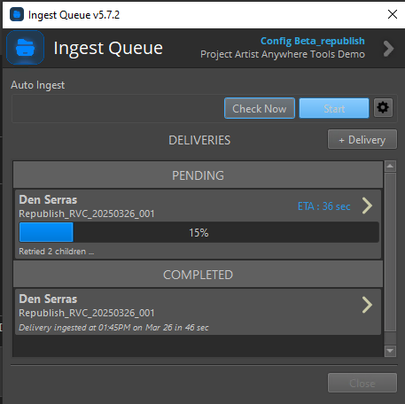This screenshot has width=405, height=404.
Task: Add a new delivery with + Delivery
Action: pos(362,139)
